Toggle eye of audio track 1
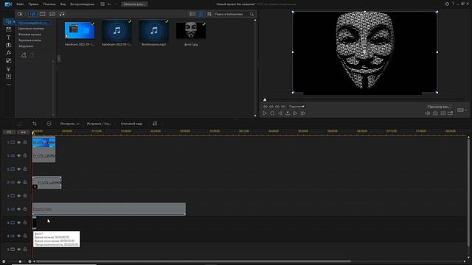Screen dimensions: 472x265 pyautogui.click(x=19, y=156)
